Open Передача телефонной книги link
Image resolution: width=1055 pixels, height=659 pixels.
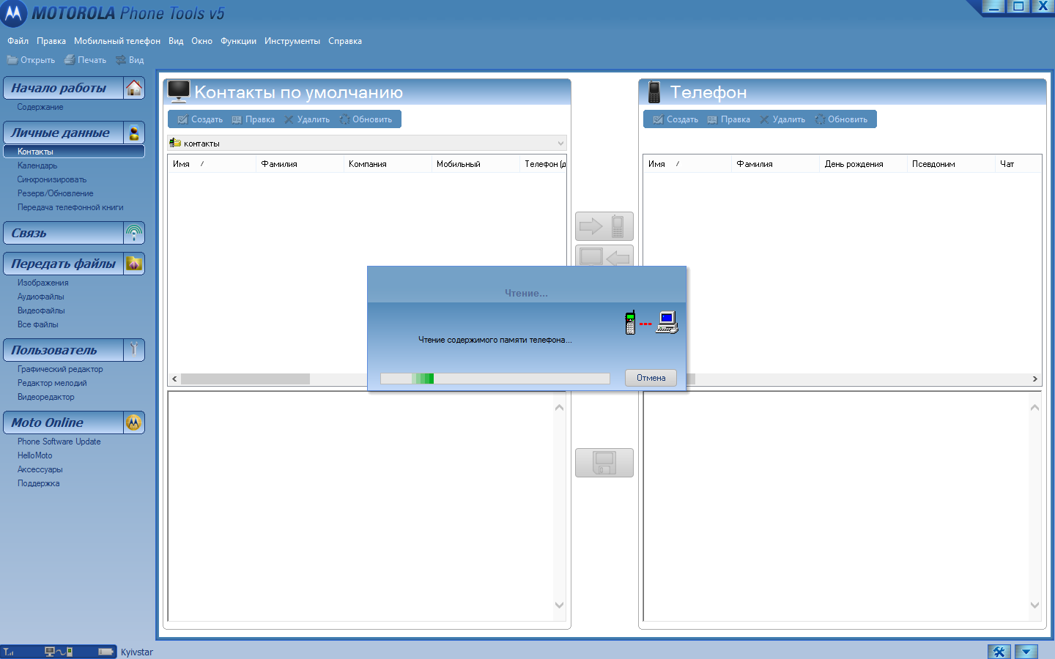[x=70, y=207]
